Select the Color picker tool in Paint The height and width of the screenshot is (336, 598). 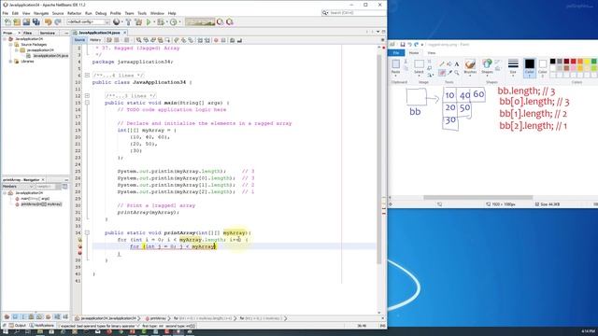click(x=449, y=72)
